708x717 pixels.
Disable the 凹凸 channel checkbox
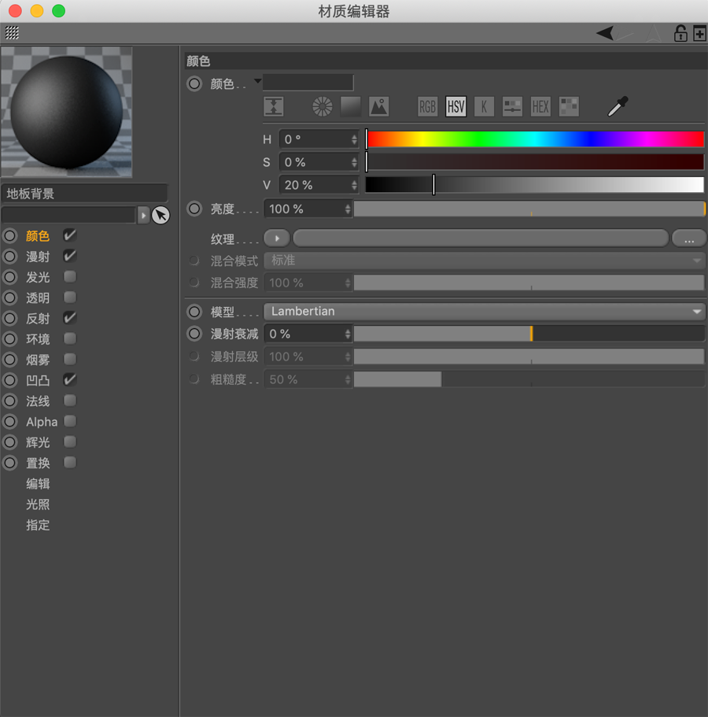[x=69, y=380]
